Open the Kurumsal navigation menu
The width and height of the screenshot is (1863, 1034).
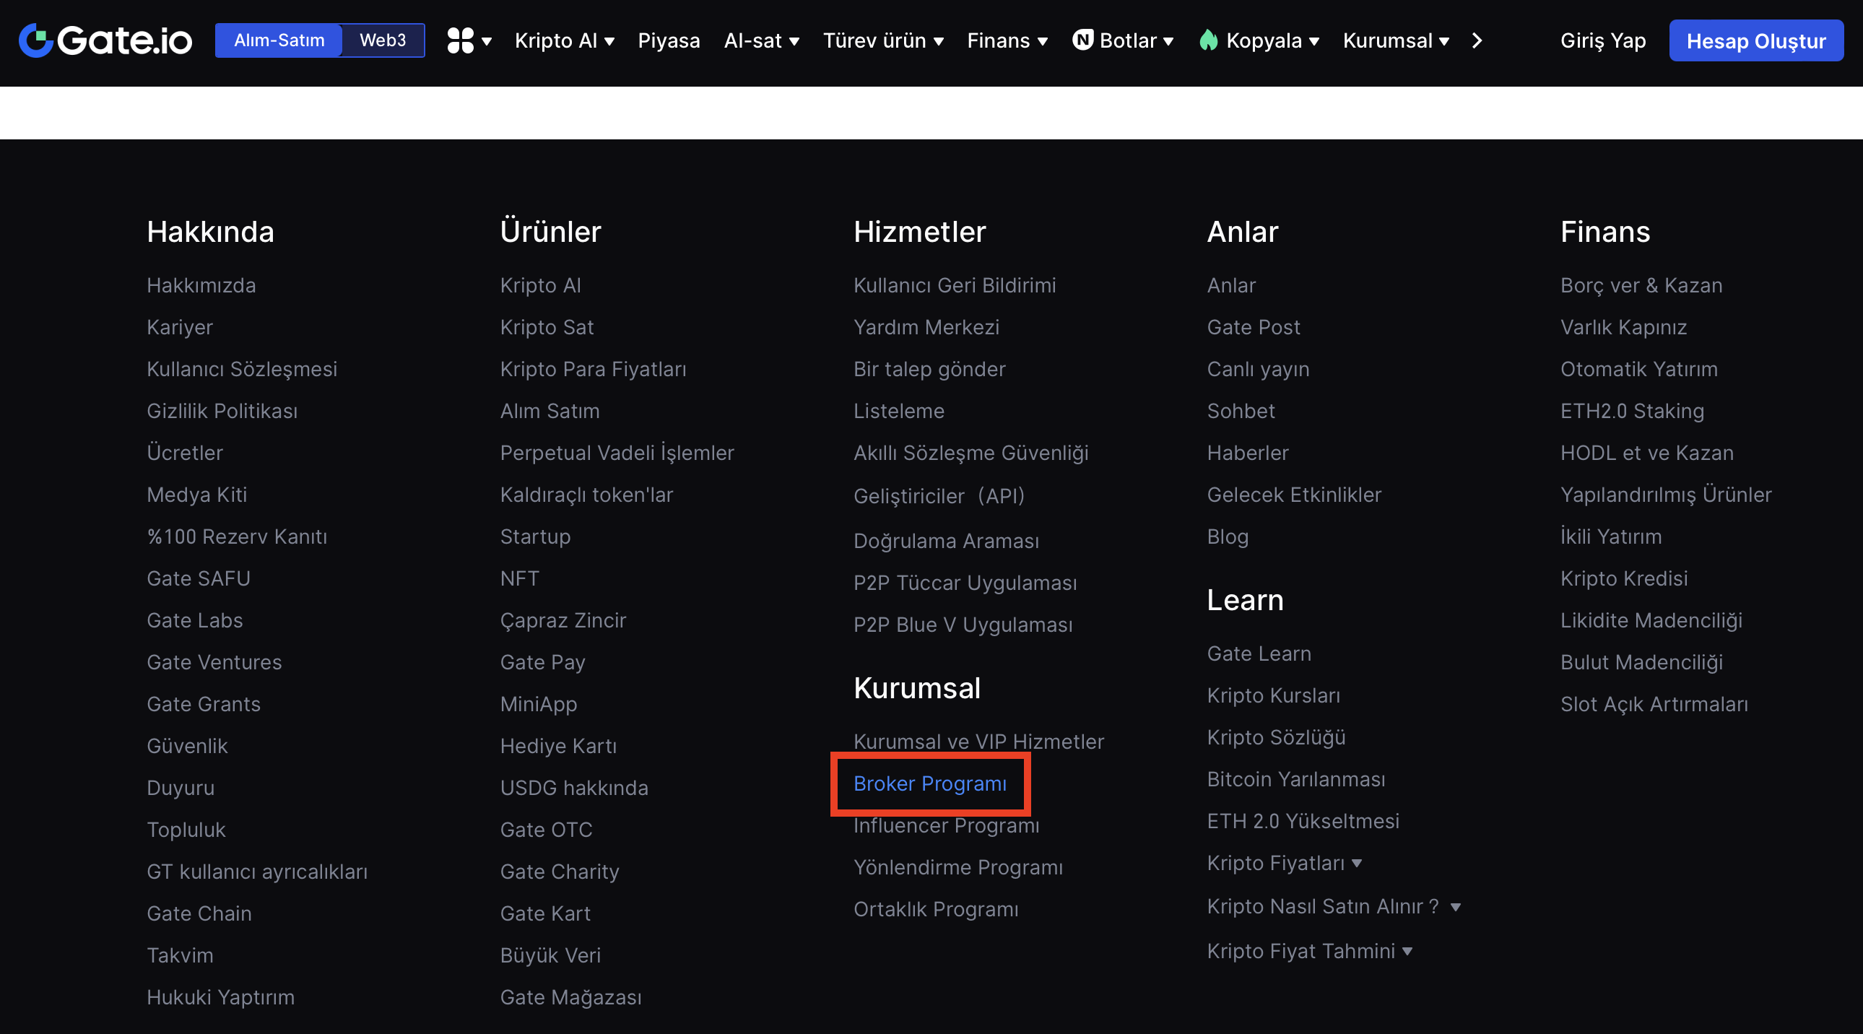pyautogui.click(x=1395, y=40)
